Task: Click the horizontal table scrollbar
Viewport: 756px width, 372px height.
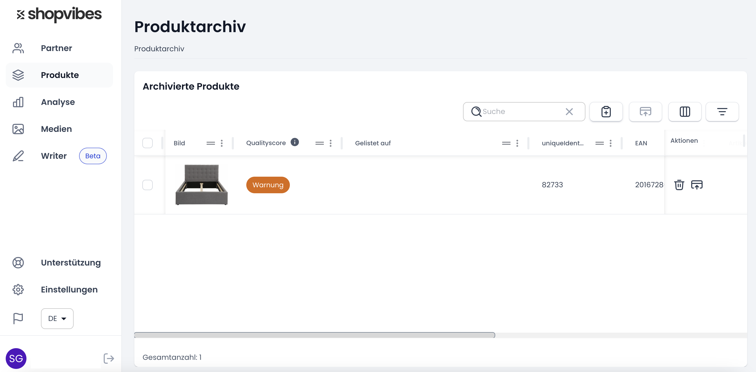Action: click(x=314, y=335)
